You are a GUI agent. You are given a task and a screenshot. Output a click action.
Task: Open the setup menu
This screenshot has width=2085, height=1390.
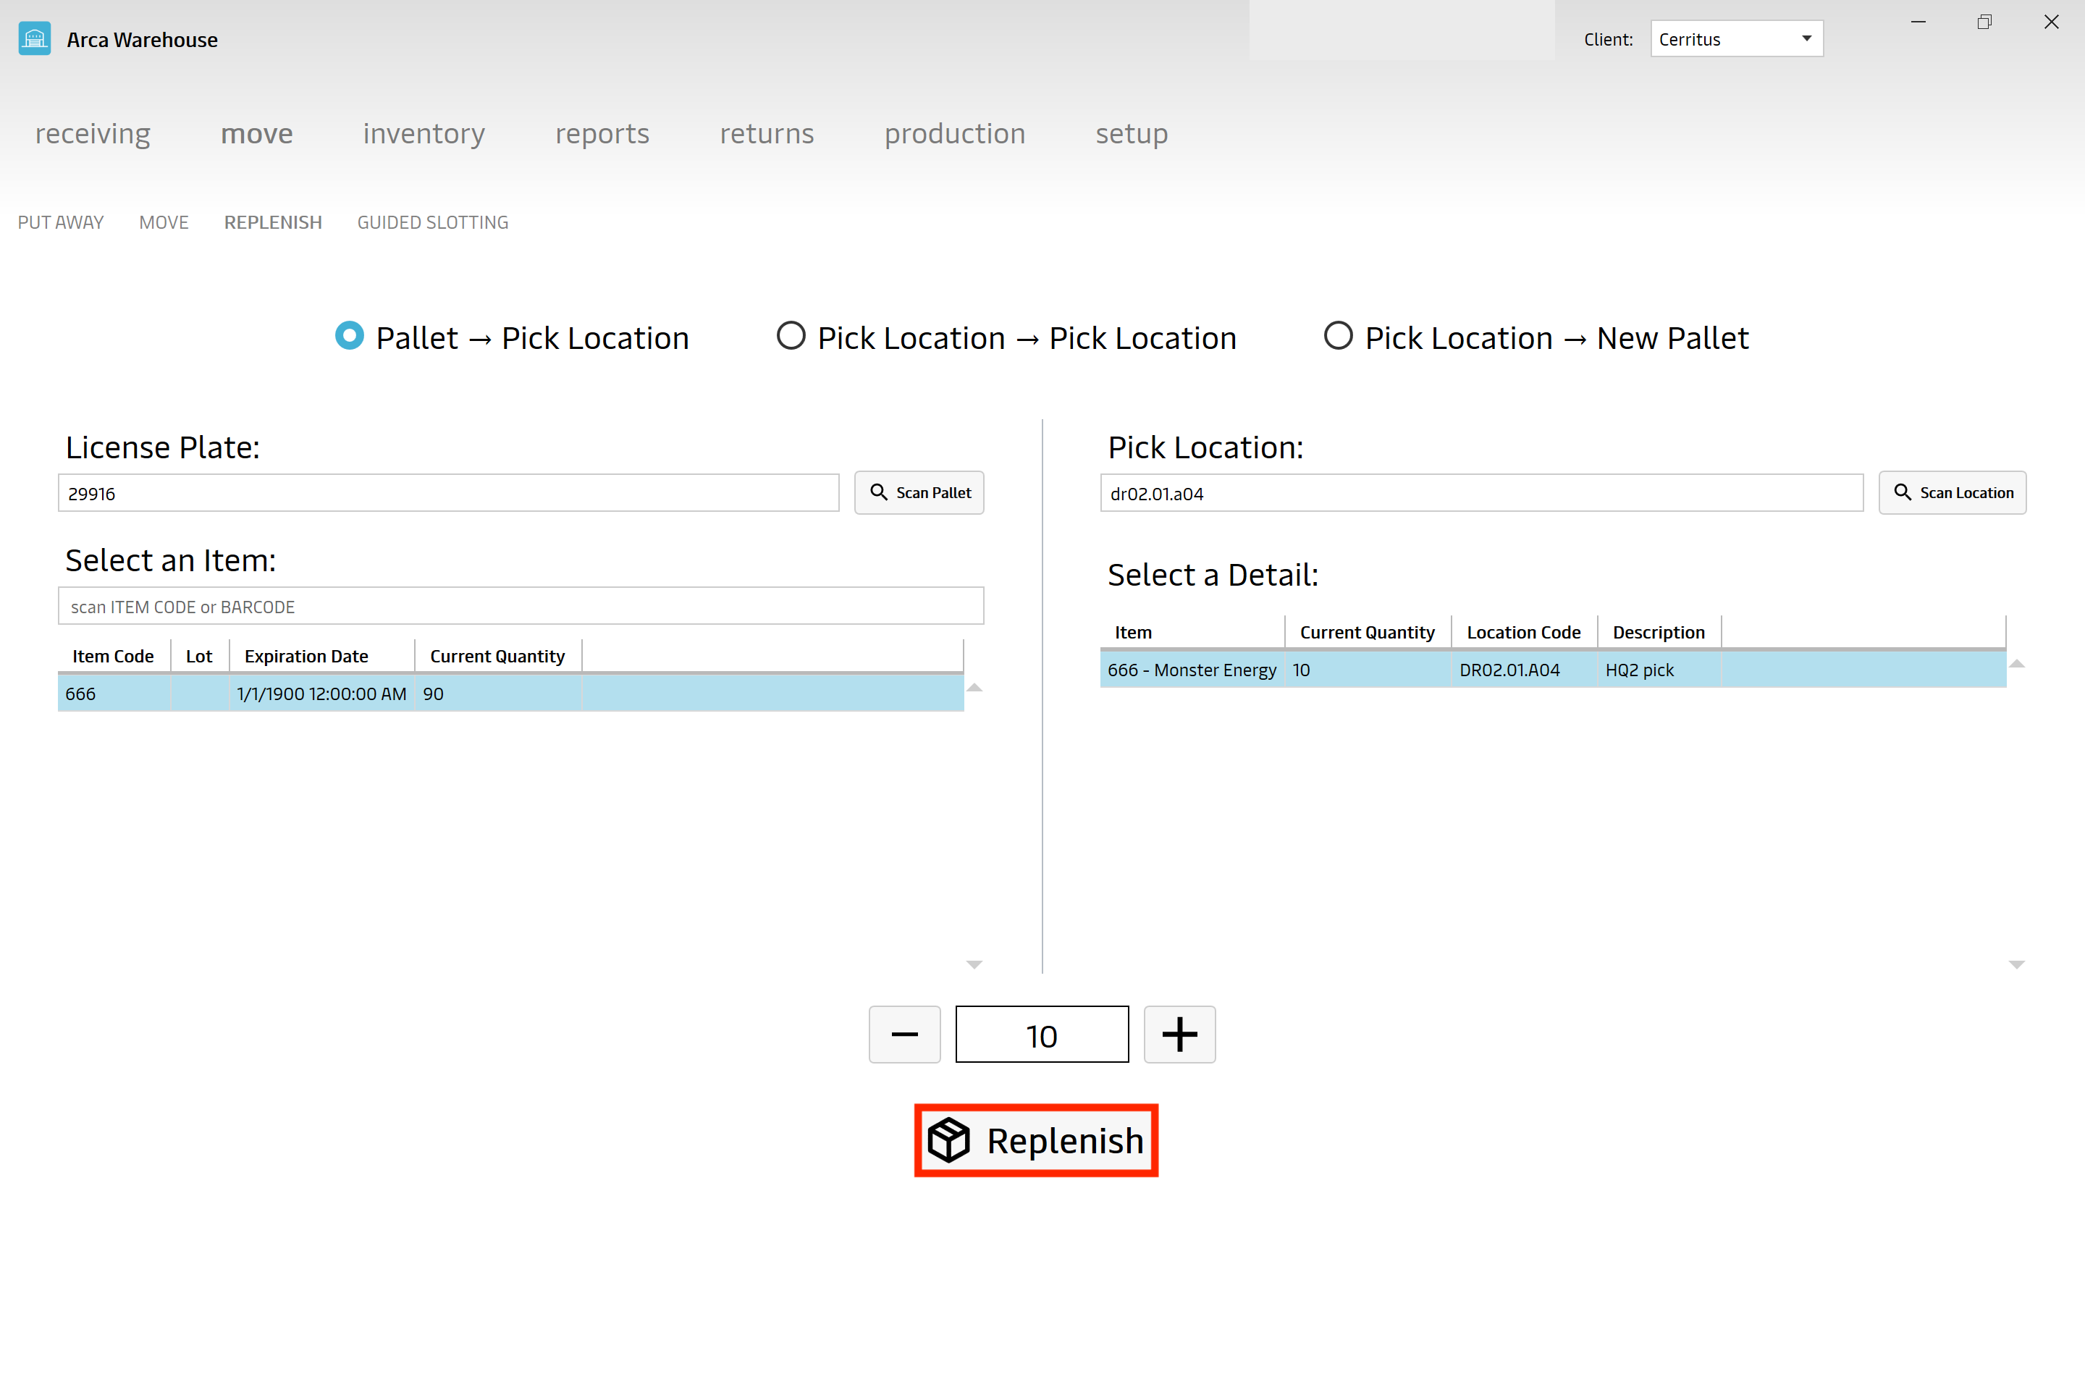1131,134
